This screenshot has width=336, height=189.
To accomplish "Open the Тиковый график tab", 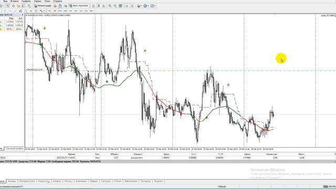I will tap(14, 149).
